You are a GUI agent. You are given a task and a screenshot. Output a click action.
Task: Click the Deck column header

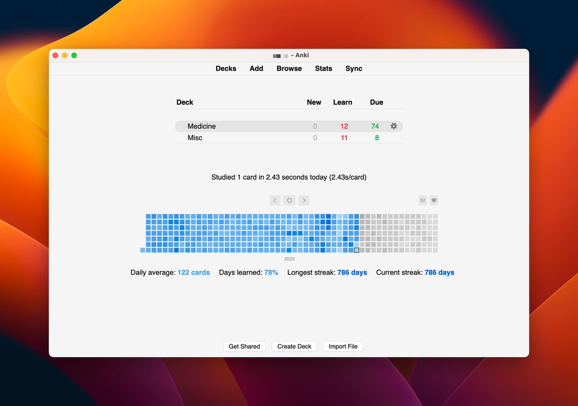[x=185, y=102]
